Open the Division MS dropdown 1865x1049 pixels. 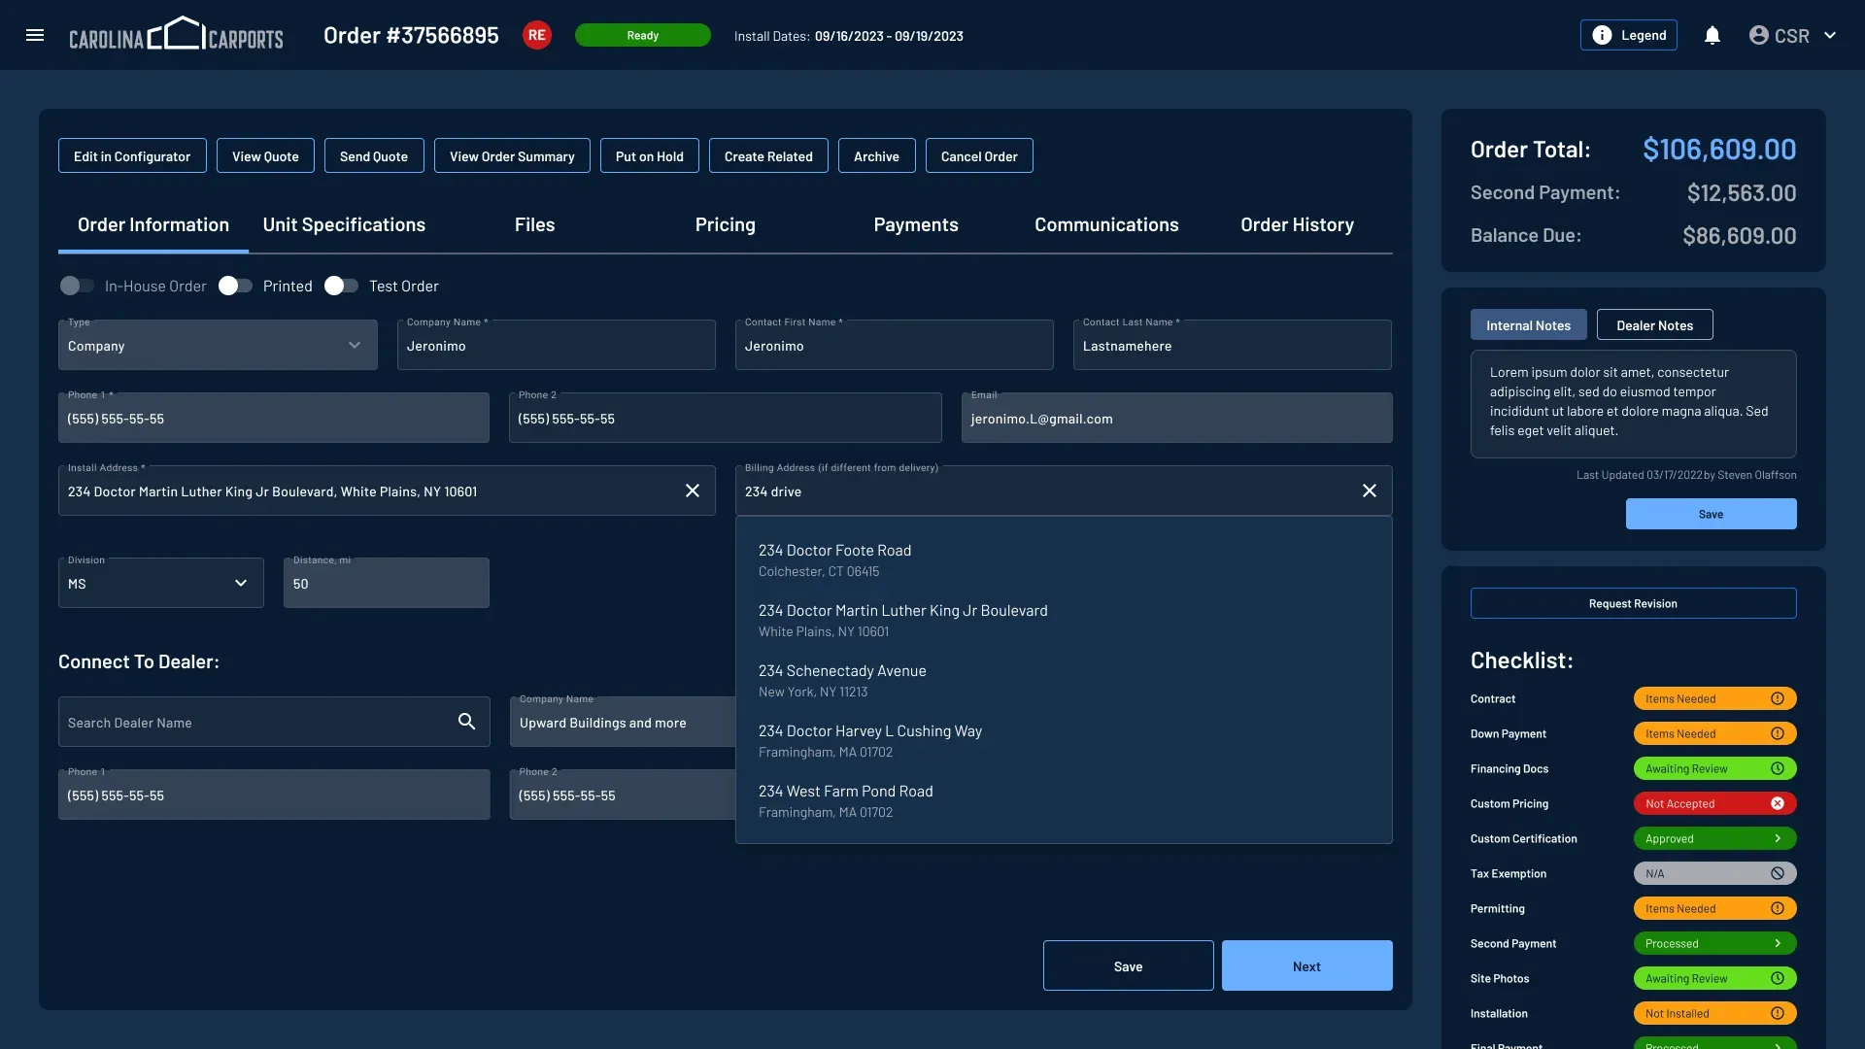161,583
